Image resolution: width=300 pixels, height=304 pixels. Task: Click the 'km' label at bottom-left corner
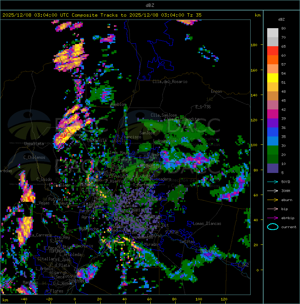coord(5,300)
